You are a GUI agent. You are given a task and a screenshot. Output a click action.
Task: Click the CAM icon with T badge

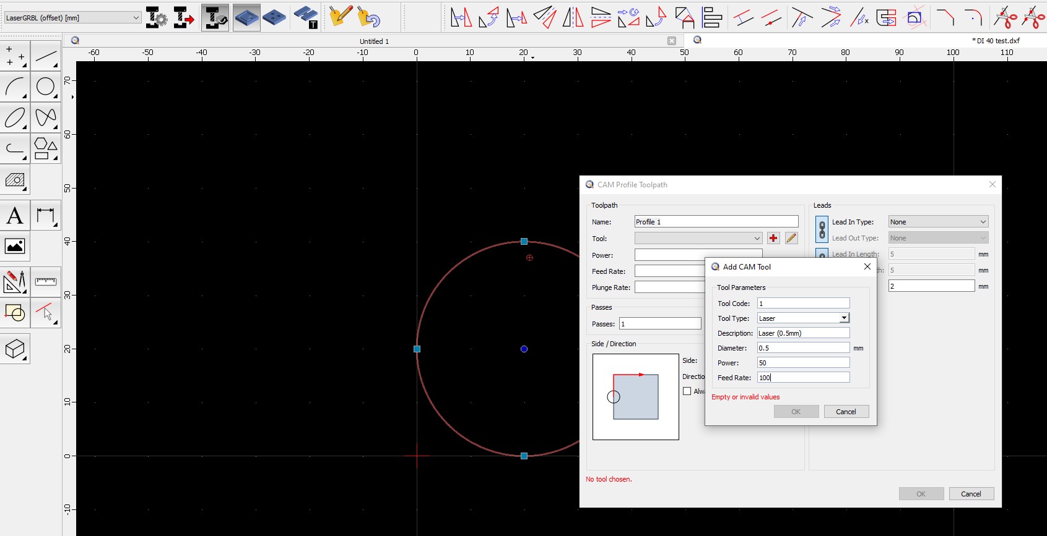coord(306,17)
